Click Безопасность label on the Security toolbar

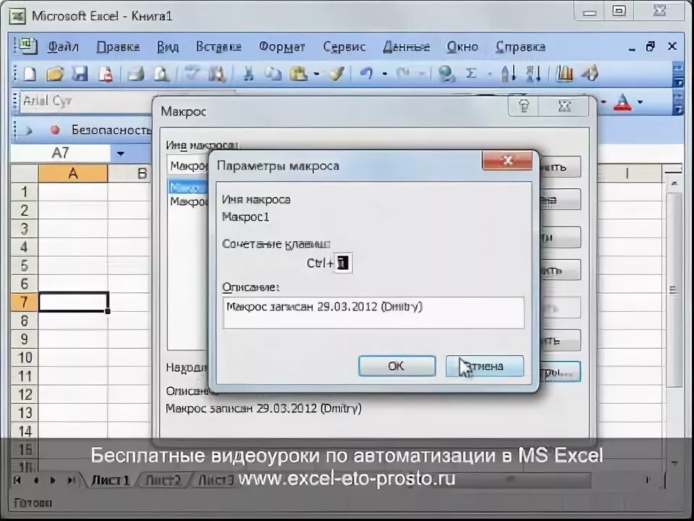click(111, 130)
